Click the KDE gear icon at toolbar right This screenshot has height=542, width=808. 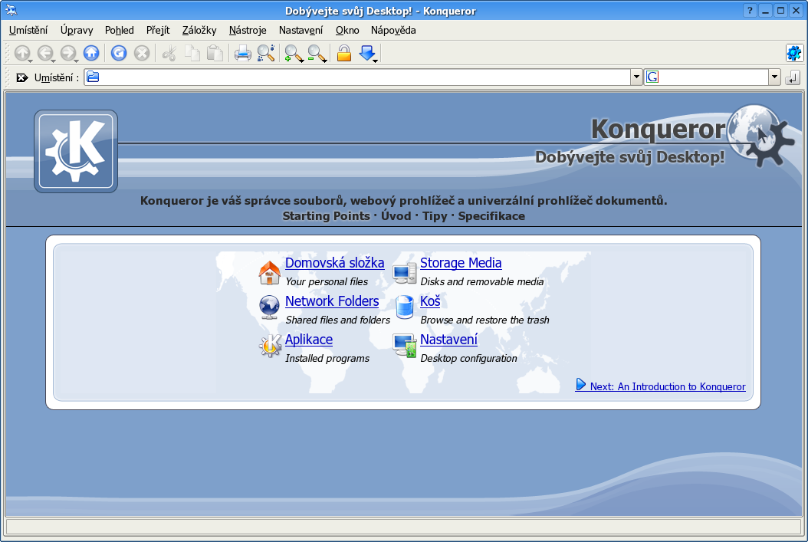793,53
